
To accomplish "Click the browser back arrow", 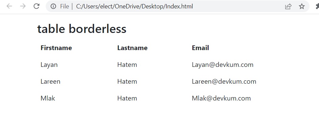I will pyautogui.click(x=9, y=6).
